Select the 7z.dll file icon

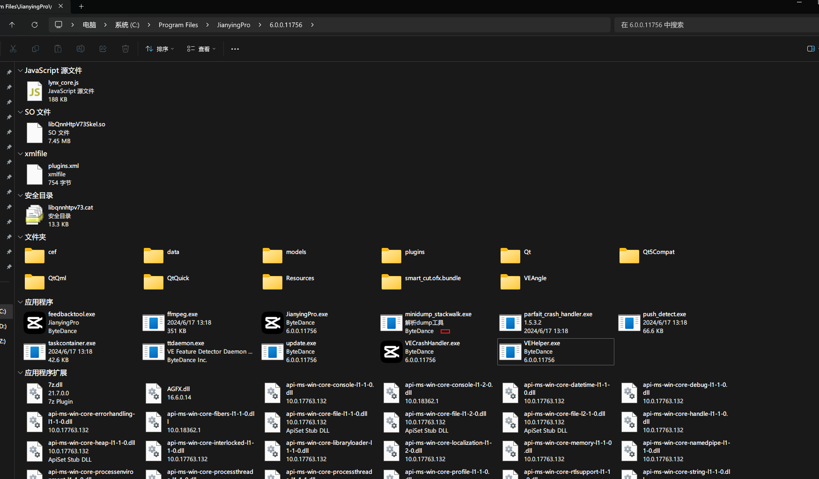35,393
